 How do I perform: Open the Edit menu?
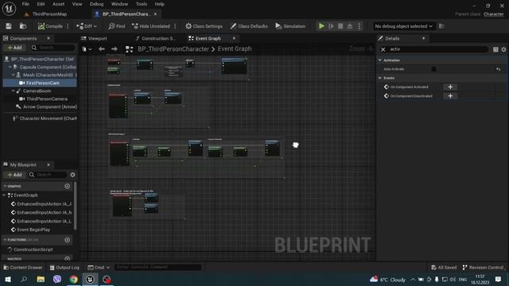click(x=41, y=4)
